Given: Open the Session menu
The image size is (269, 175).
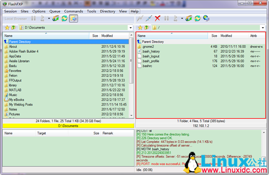Looking at the screenshot, I should [x=11, y=11].
